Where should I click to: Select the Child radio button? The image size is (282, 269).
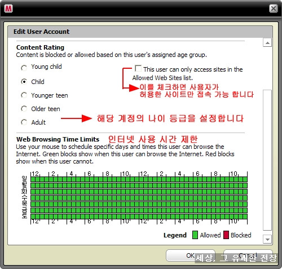(x=24, y=82)
